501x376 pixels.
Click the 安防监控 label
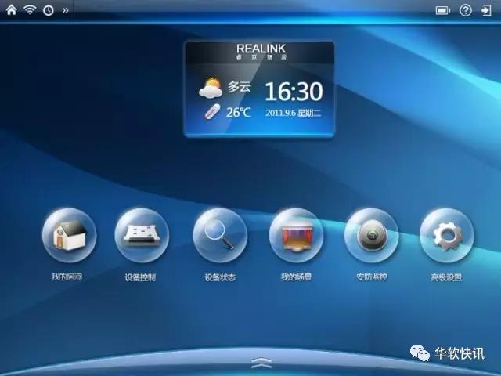coord(372,277)
